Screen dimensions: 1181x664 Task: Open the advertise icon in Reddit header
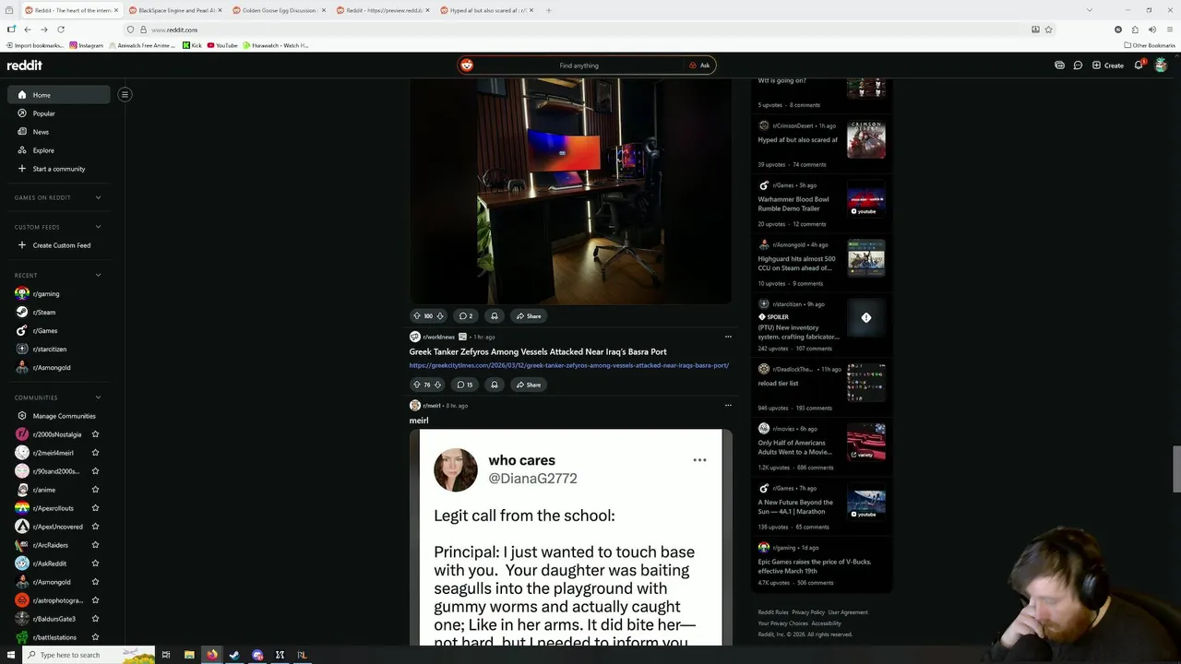coord(1059,65)
